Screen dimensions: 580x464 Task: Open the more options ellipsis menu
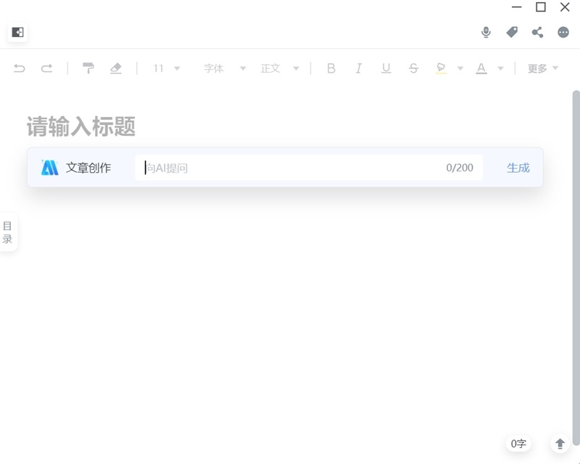(x=563, y=32)
